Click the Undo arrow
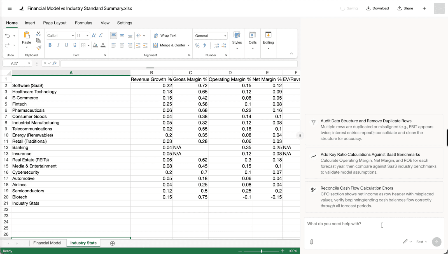Image resolution: width=448 pixels, height=254 pixels. (7, 36)
